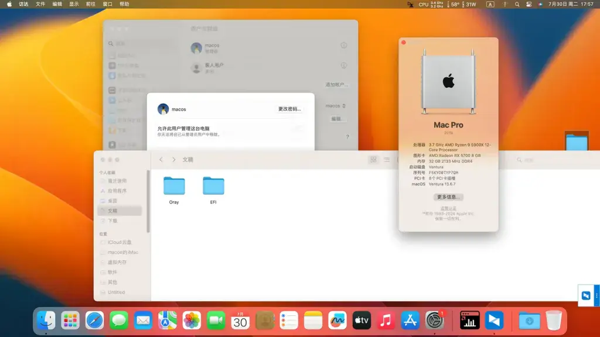Open the 前往 menu in the menu bar
600x337 pixels.
(91, 4)
